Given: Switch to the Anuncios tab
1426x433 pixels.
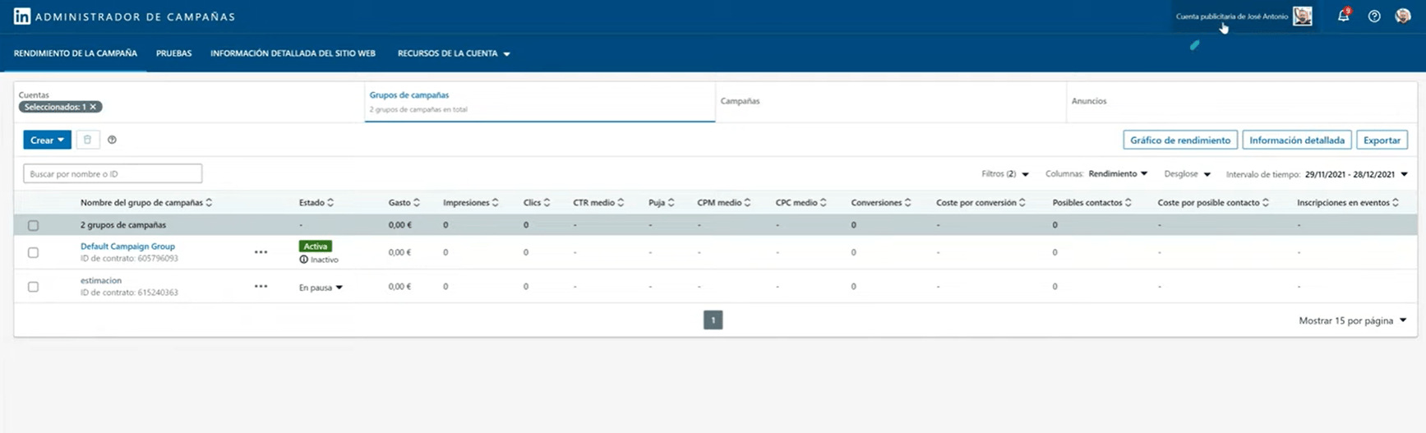Looking at the screenshot, I should tap(1241, 101).
